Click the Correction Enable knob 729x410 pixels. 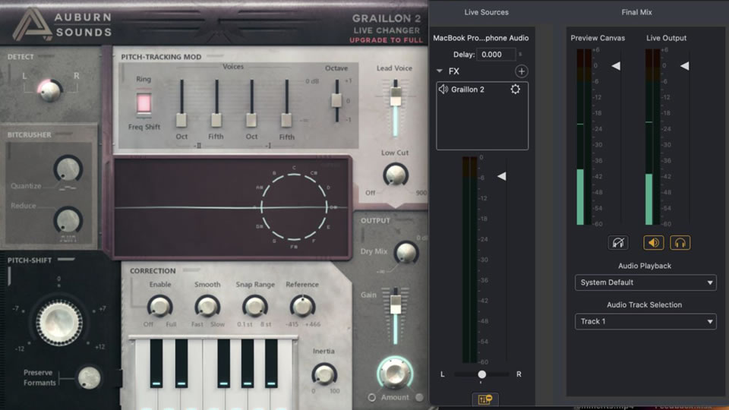click(159, 306)
